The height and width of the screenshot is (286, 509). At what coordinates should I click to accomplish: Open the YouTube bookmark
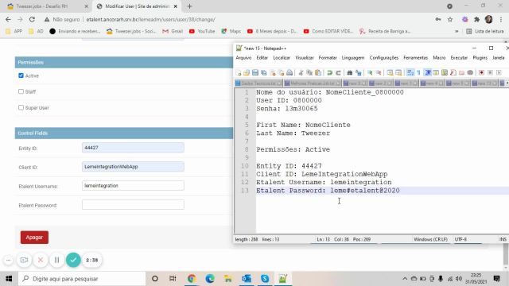(202, 32)
